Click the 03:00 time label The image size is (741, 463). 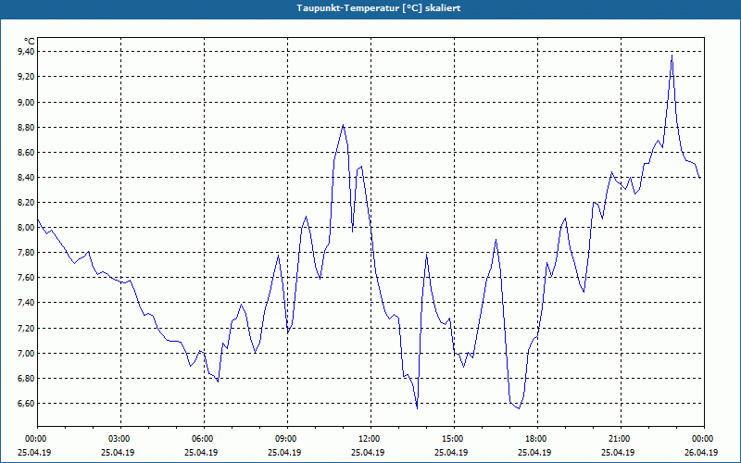(121, 439)
